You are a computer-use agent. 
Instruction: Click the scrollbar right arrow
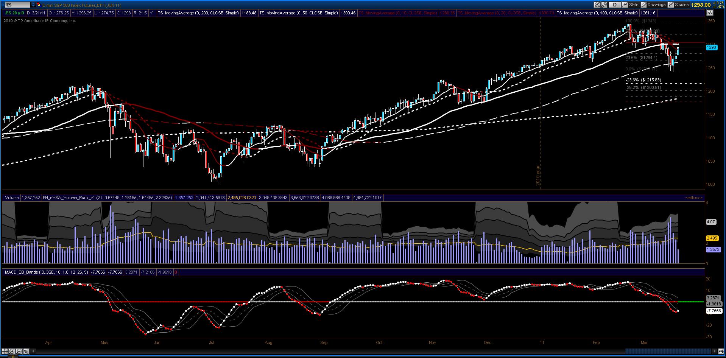(x=715, y=351)
